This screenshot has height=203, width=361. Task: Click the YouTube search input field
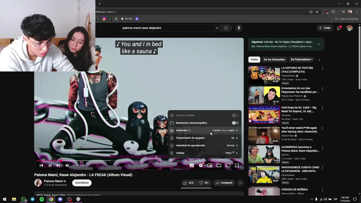[x=166, y=28]
